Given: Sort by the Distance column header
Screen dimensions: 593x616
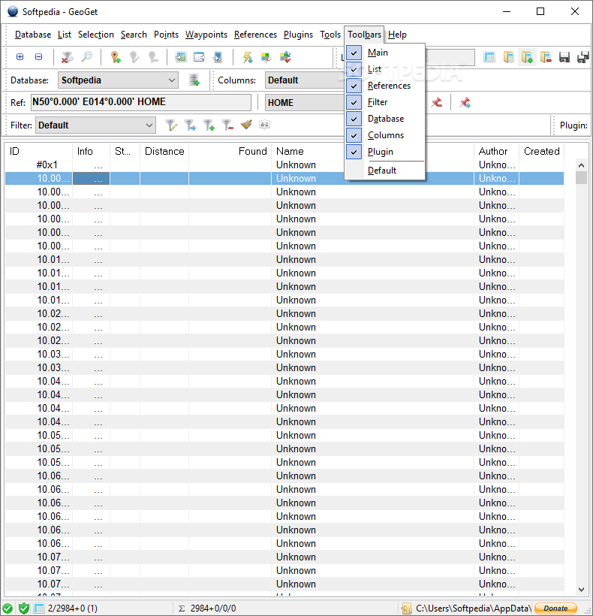Looking at the screenshot, I should point(164,151).
